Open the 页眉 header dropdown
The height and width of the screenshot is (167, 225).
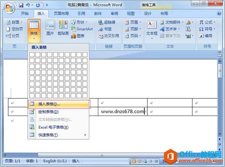(x=133, y=22)
